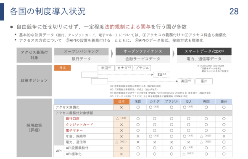248x159 pixels.
Task: Click the red 電子マネー row label
Action: pyautogui.click(x=74, y=130)
